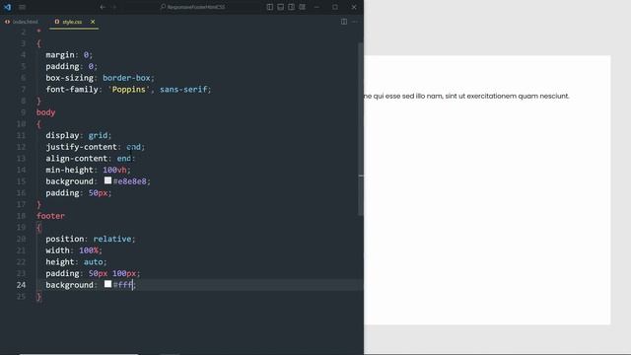
Task: Click the '#e8e8e8' hex value
Action: point(130,181)
